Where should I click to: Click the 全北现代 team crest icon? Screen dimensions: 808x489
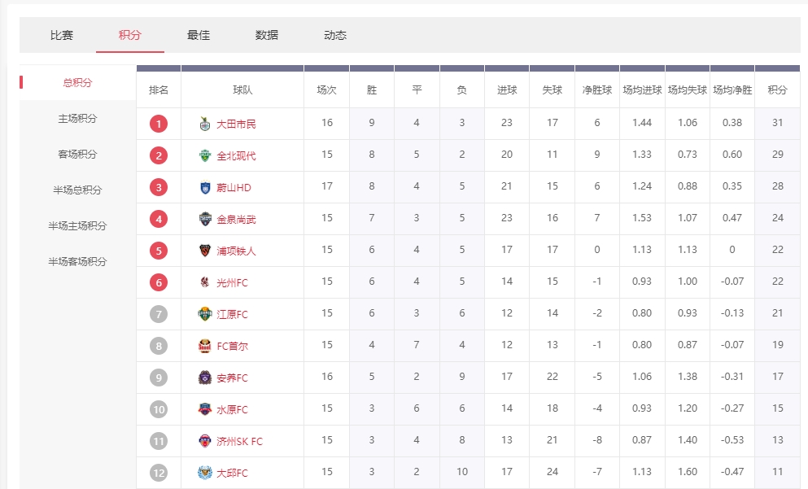click(205, 155)
